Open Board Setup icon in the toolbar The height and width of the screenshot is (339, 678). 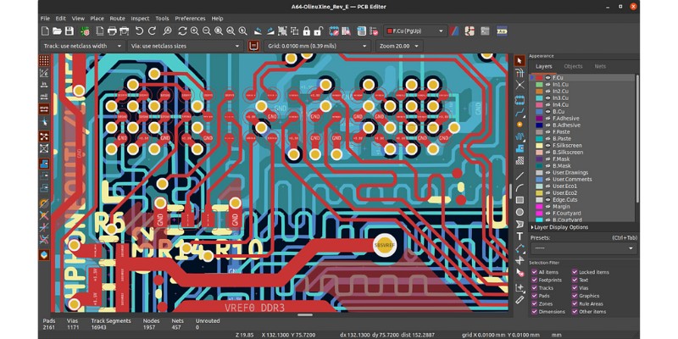[86, 31]
